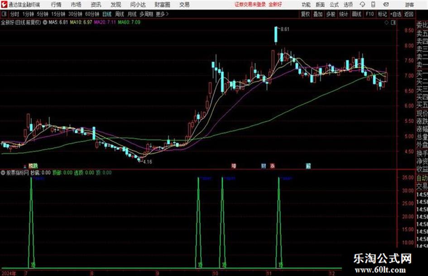Click the 现价 row in quote panel

(422, 113)
